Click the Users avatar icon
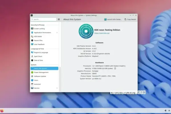This screenshot has width=171, height=114. click(x=32, y=80)
